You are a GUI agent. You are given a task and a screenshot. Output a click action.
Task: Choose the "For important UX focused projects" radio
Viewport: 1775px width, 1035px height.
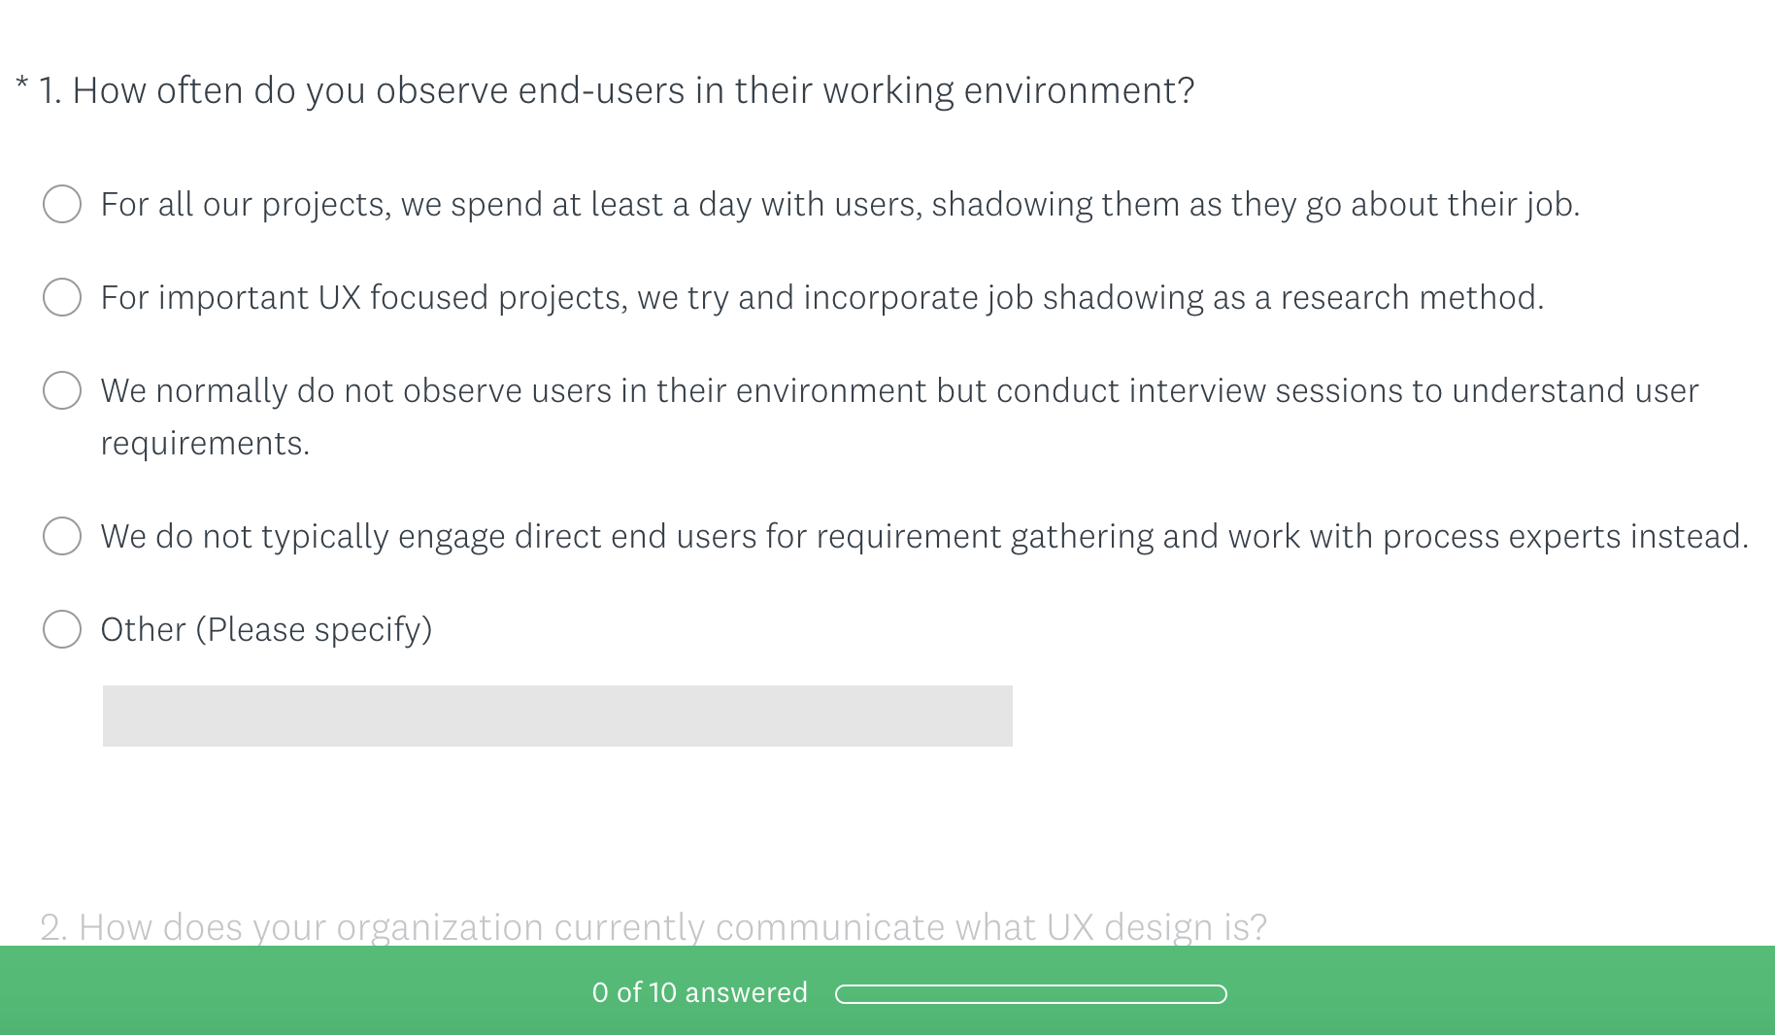62,297
